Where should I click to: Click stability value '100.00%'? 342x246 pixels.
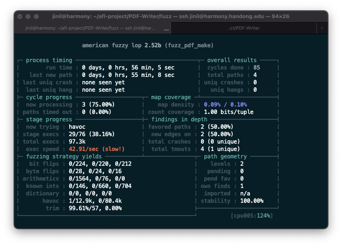point(252,201)
